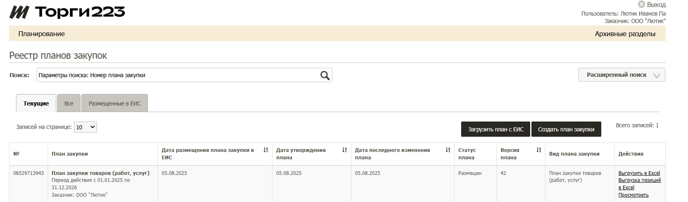The image size is (688, 202).
Task: Open the Просмотреть link for the plan
Action: [633, 195]
